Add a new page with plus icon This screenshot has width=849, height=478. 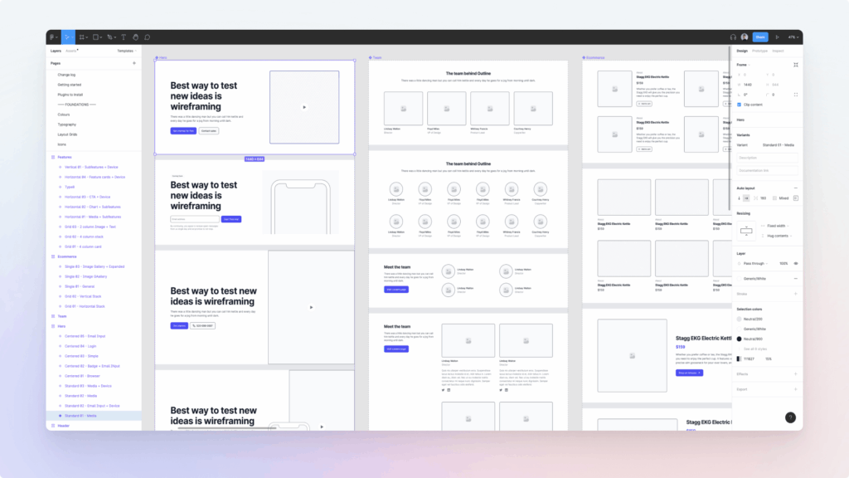134,63
